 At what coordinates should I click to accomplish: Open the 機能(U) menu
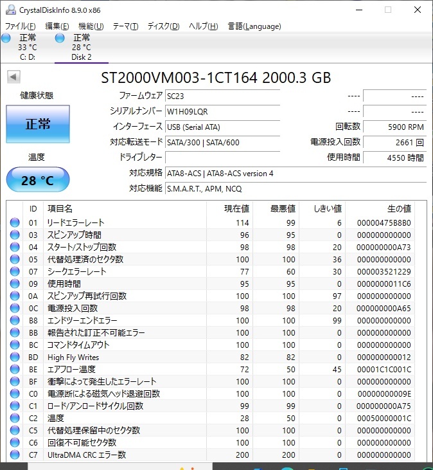[x=91, y=26]
